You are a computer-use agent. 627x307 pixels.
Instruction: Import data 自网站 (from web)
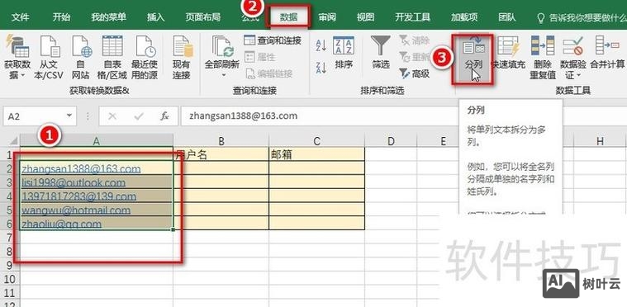pyautogui.click(x=82, y=58)
